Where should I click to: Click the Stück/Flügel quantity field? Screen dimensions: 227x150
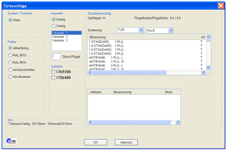click(56, 57)
